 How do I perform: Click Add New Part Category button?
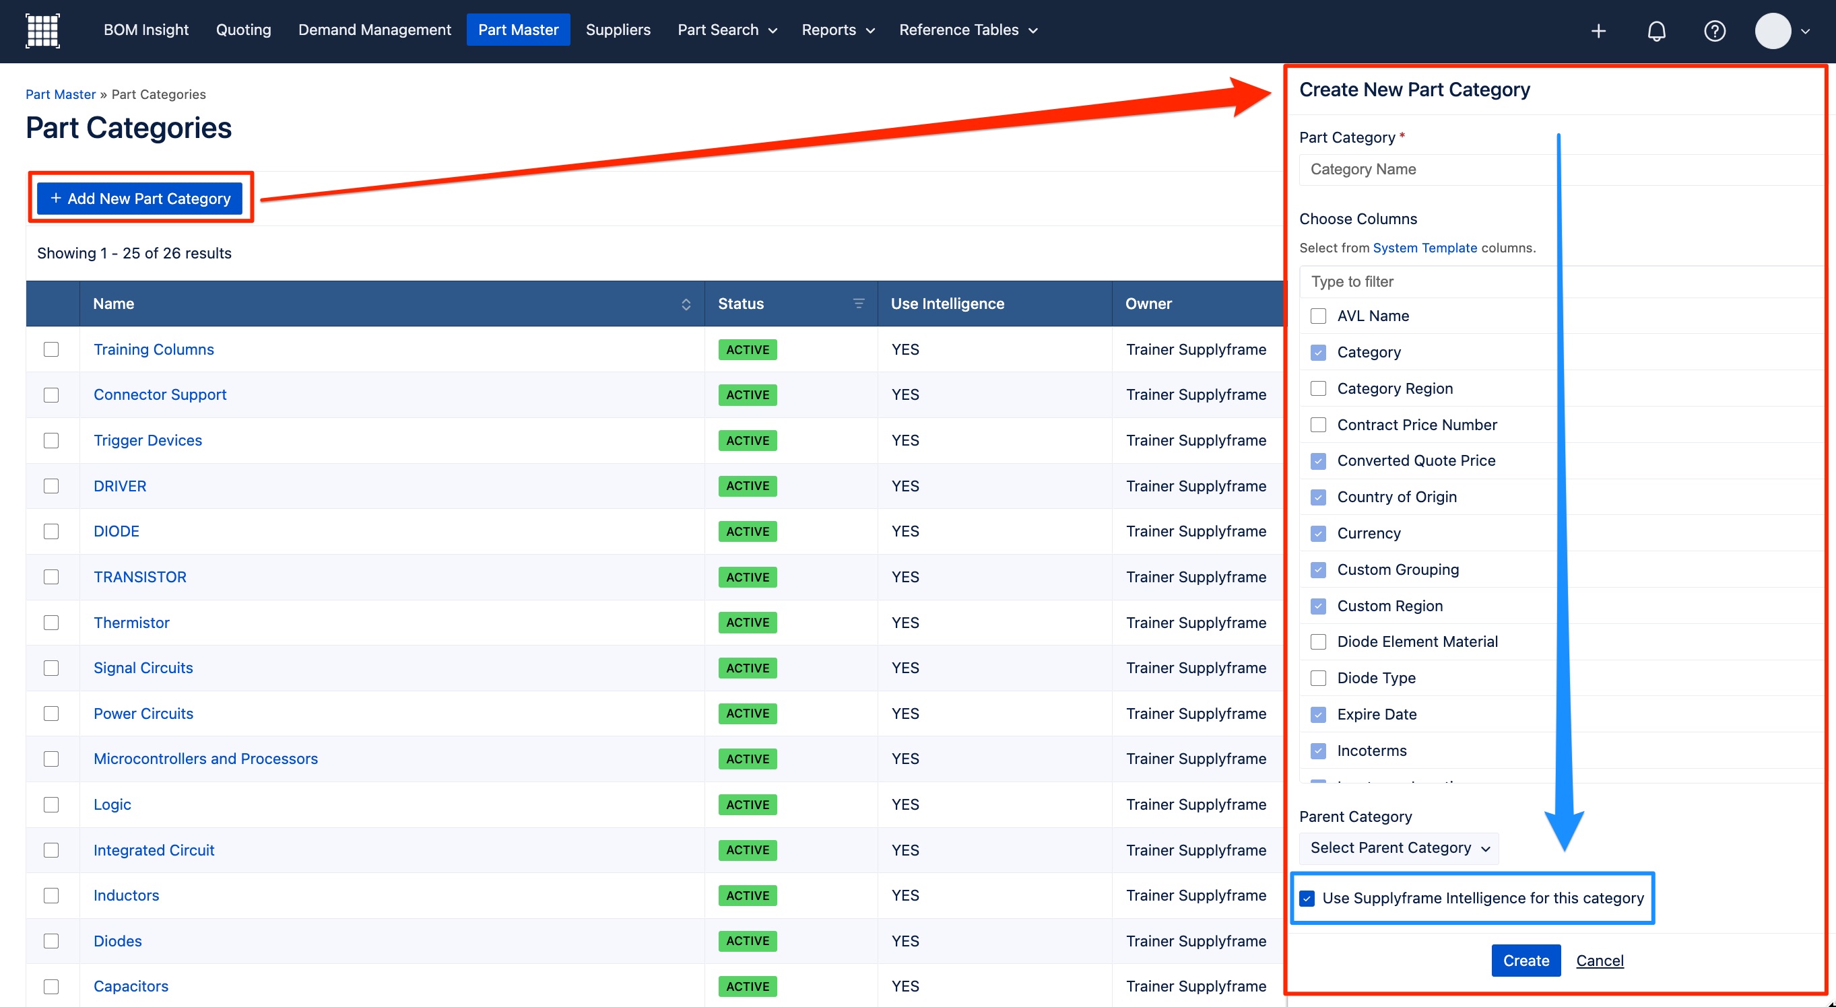pyautogui.click(x=139, y=198)
